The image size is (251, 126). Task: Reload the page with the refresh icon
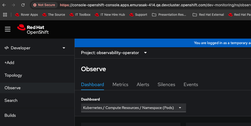click(x=23, y=5)
